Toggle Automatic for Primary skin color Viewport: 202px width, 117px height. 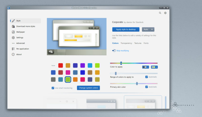coord(147,87)
